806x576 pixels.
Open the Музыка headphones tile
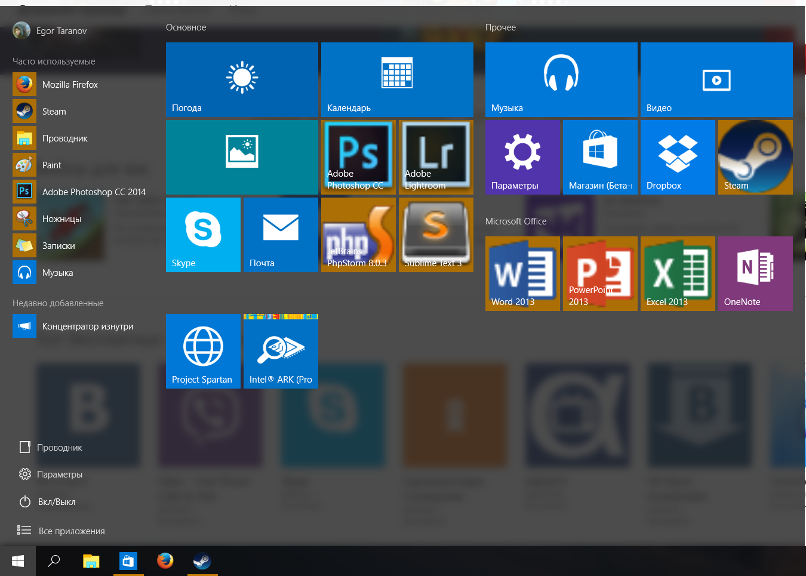[x=561, y=79]
